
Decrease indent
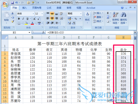(48, 23)
